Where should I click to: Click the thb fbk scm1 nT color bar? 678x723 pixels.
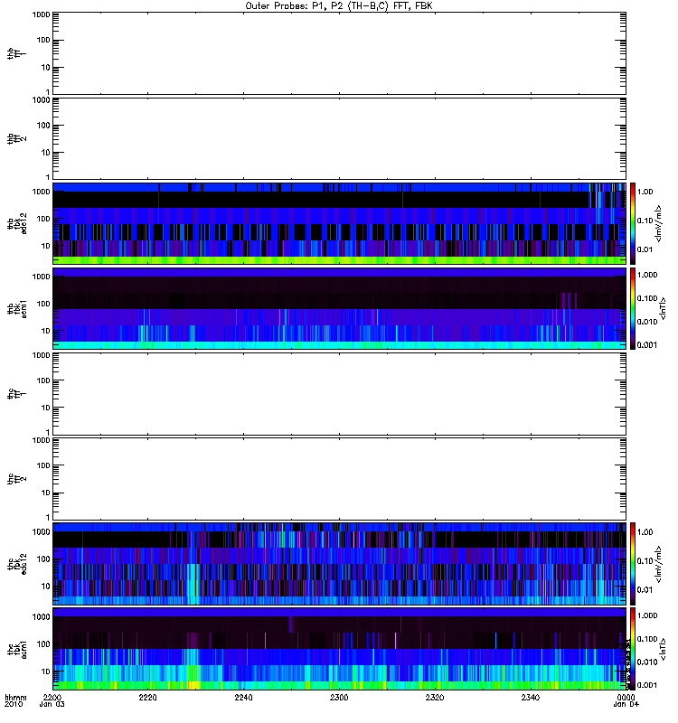(x=633, y=308)
